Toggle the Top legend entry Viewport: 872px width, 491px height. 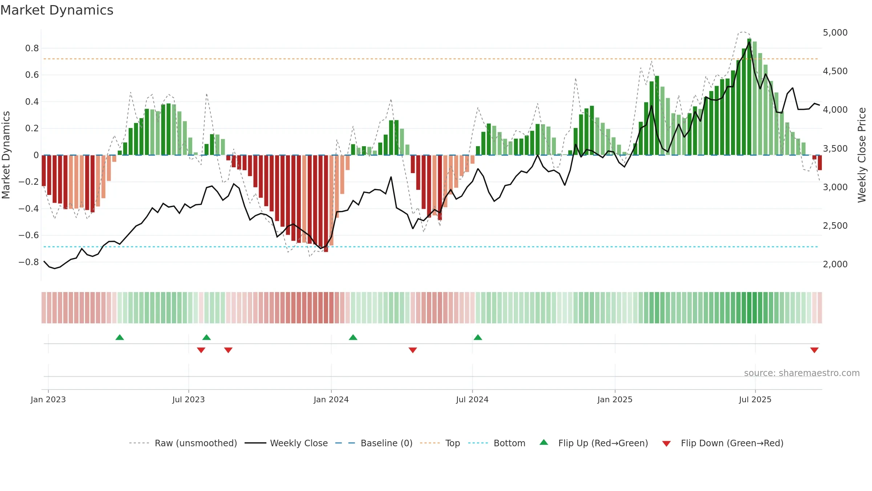(440, 443)
